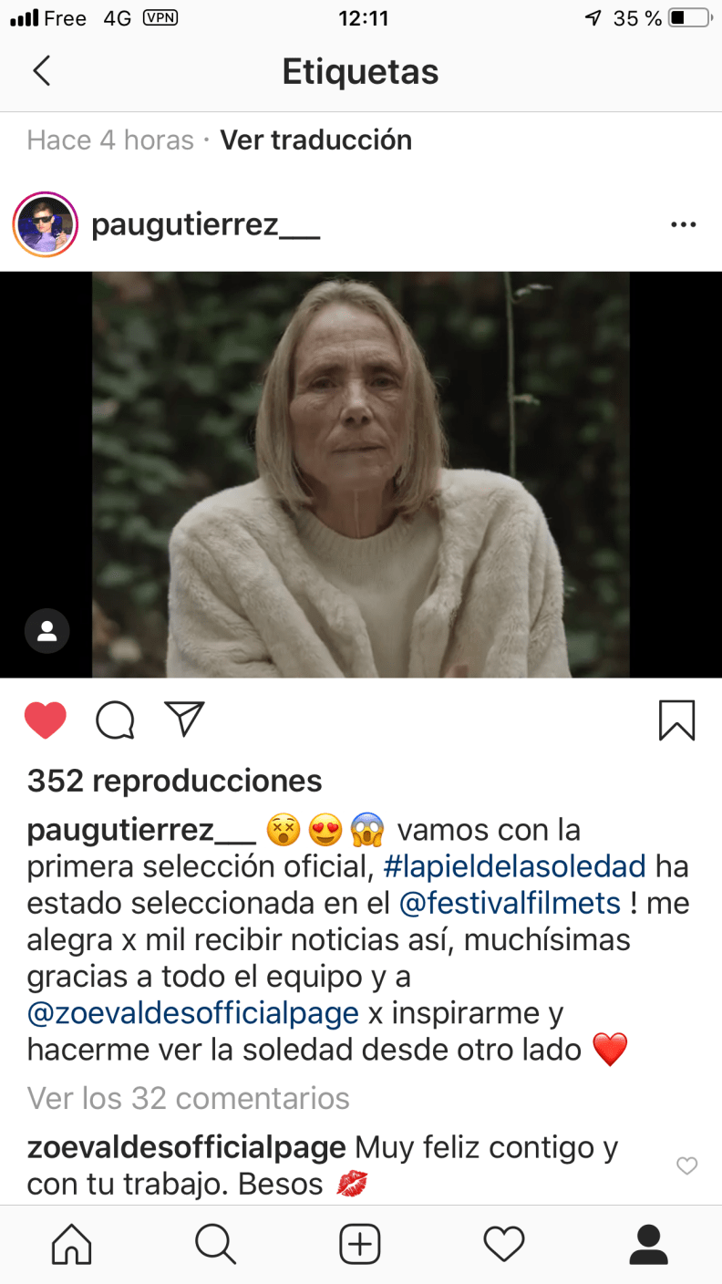Open the Profile tab
The height and width of the screenshot is (1284, 722).
tap(649, 1245)
